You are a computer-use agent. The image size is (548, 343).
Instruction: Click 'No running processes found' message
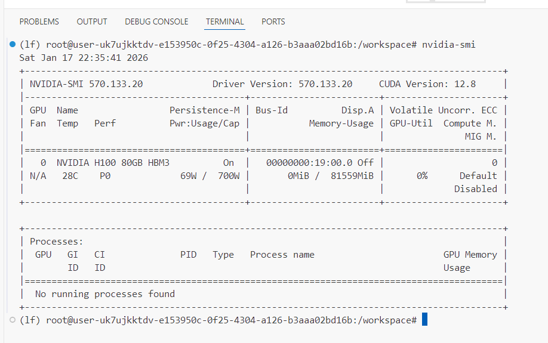point(105,294)
